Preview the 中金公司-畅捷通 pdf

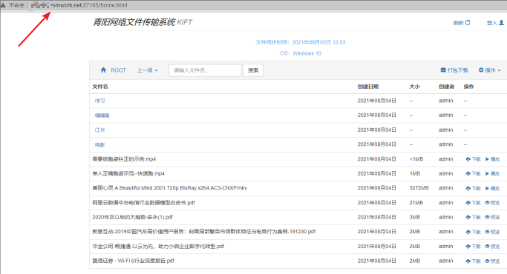pos(492,247)
